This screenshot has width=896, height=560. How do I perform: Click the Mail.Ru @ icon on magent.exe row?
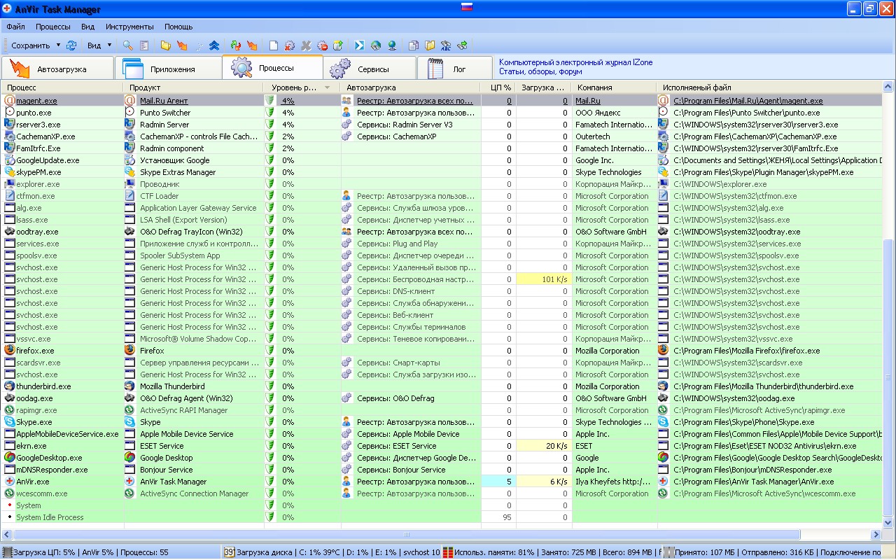coord(10,101)
